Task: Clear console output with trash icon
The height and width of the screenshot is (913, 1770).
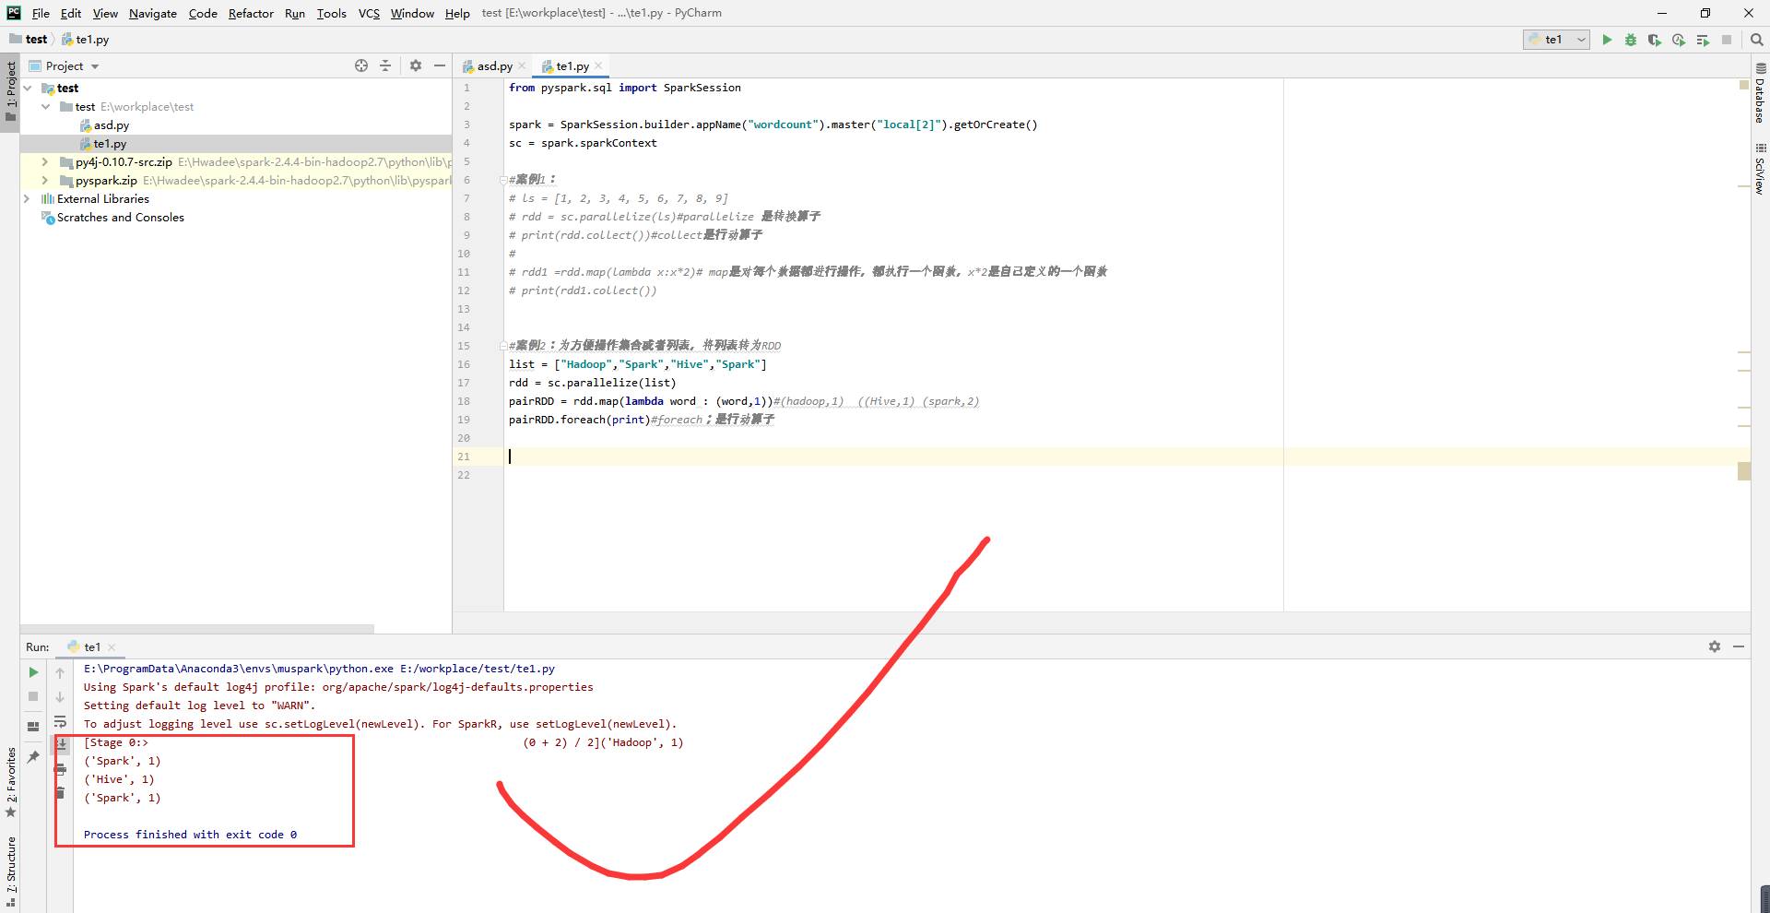Action: (x=61, y=791)
